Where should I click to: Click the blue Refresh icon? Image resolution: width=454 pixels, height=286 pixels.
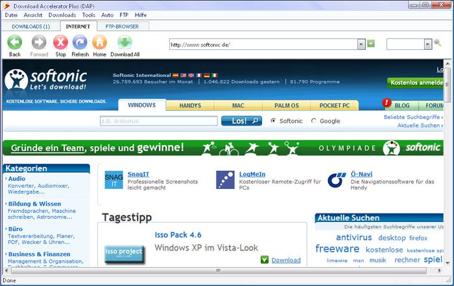[x=80, y=43]
